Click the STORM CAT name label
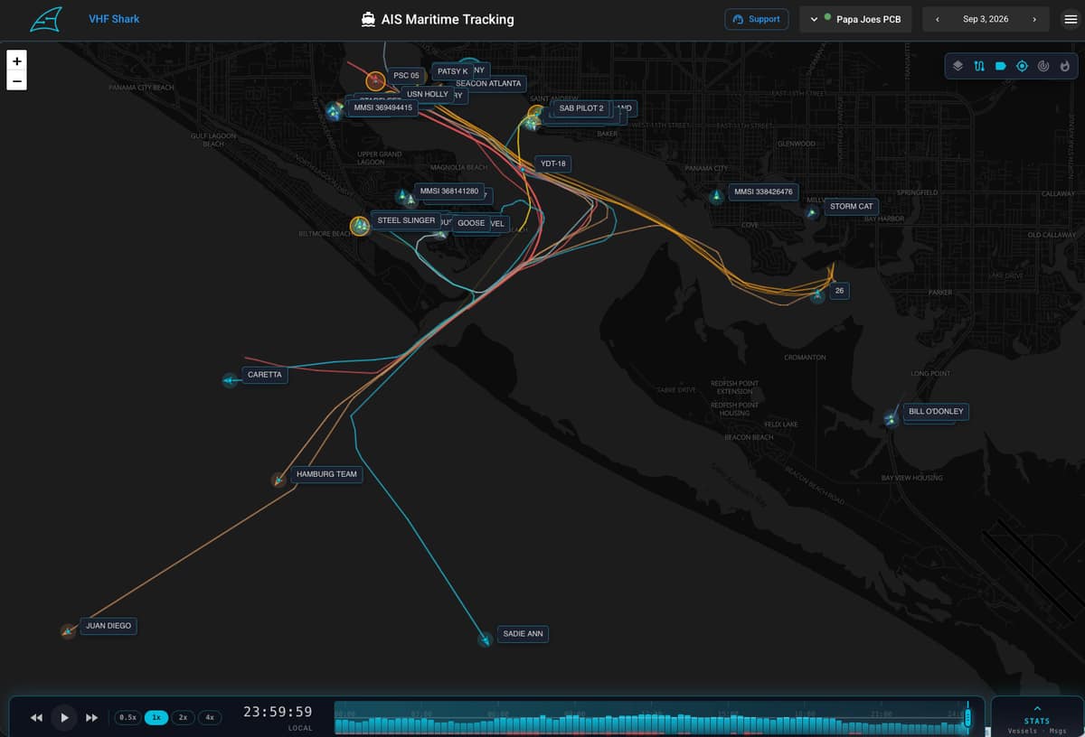1085x737 pixels. [x=852, y=206]
